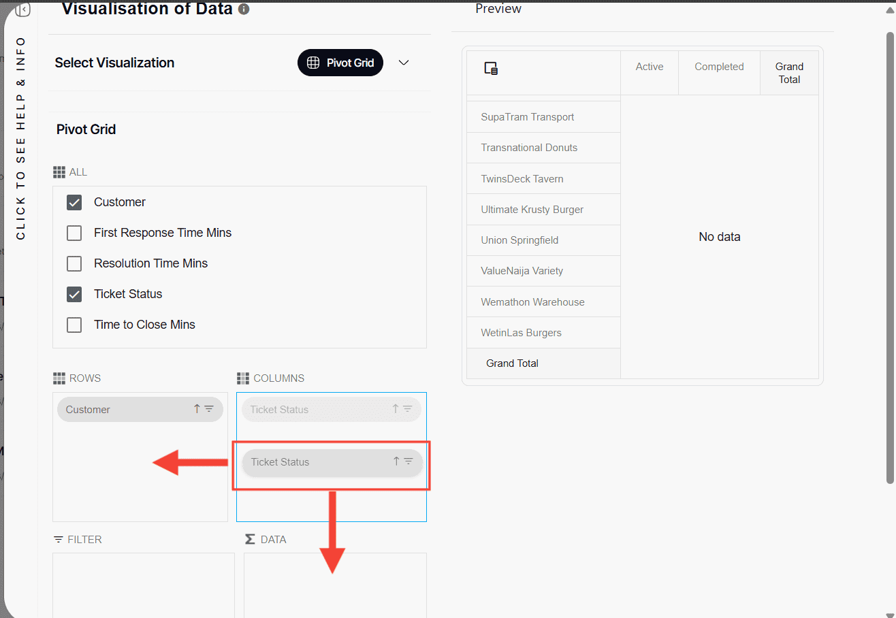Open the field chooser icon in preview grid
Image resolution: width=896 pixels, height=618 pixels.
coord(491,68)
